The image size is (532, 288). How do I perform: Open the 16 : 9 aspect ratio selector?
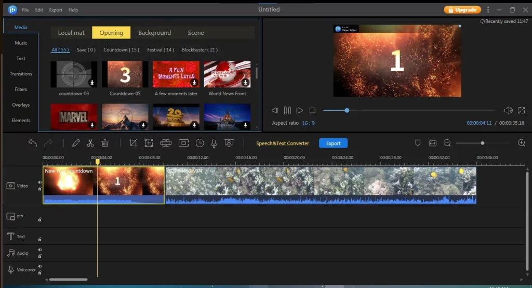(309, 123)
